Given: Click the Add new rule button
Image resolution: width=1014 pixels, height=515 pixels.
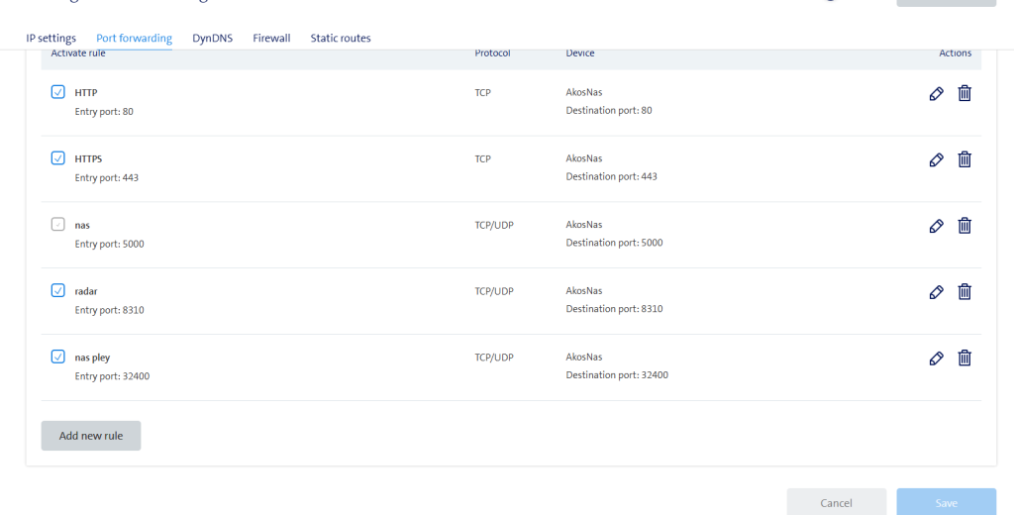Looking at the screenshot, I should coord(91,436).
